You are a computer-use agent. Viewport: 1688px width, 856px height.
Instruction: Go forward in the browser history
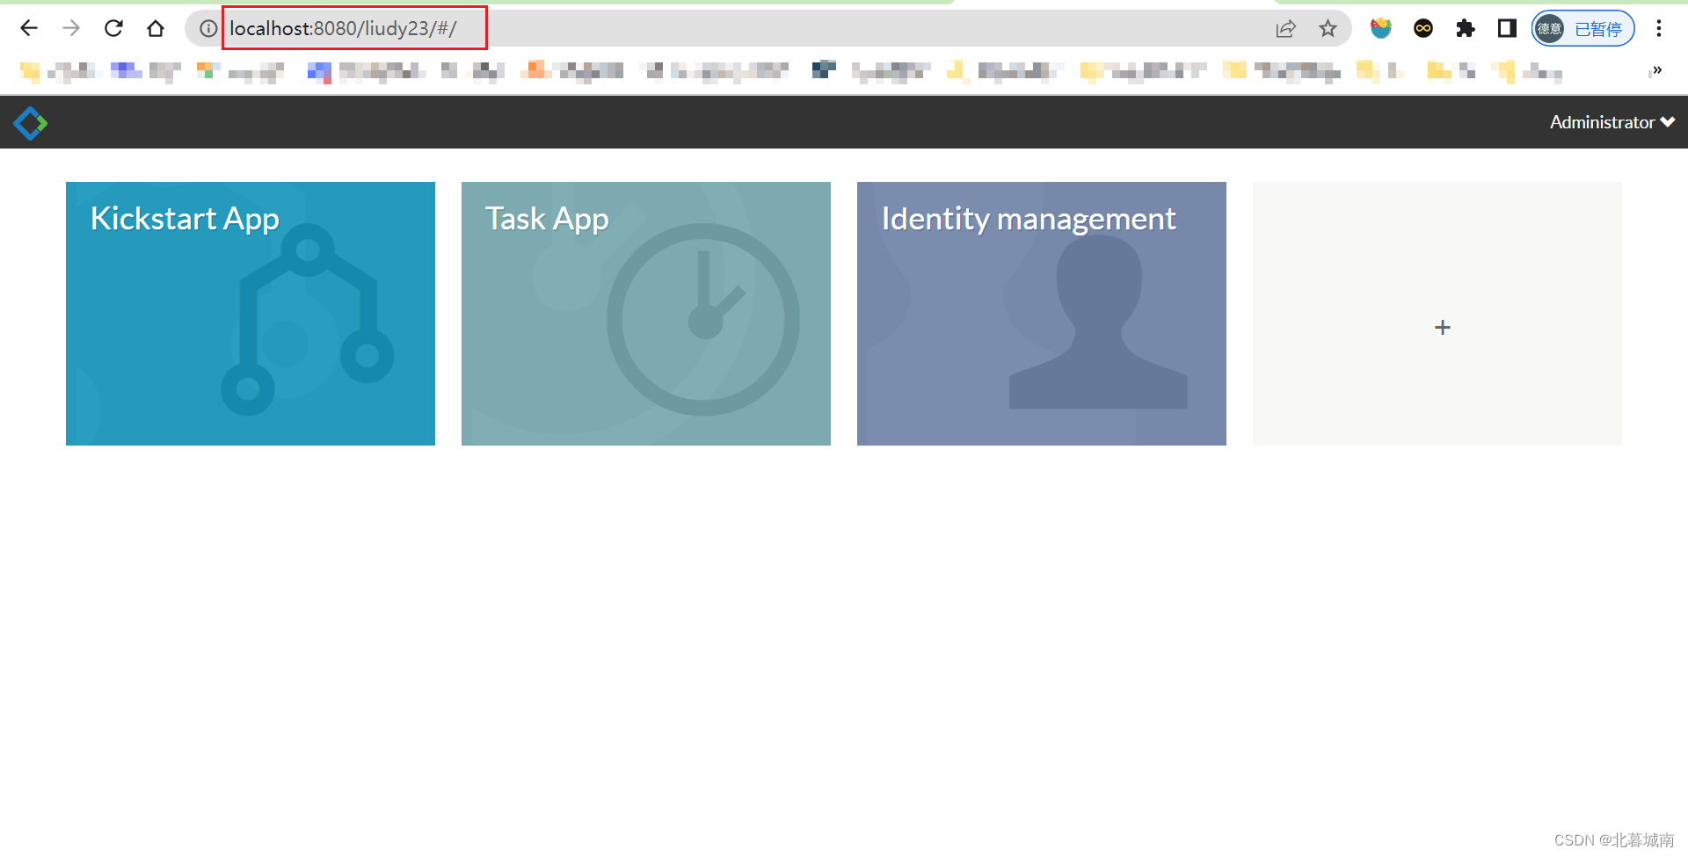click(71, 28)
